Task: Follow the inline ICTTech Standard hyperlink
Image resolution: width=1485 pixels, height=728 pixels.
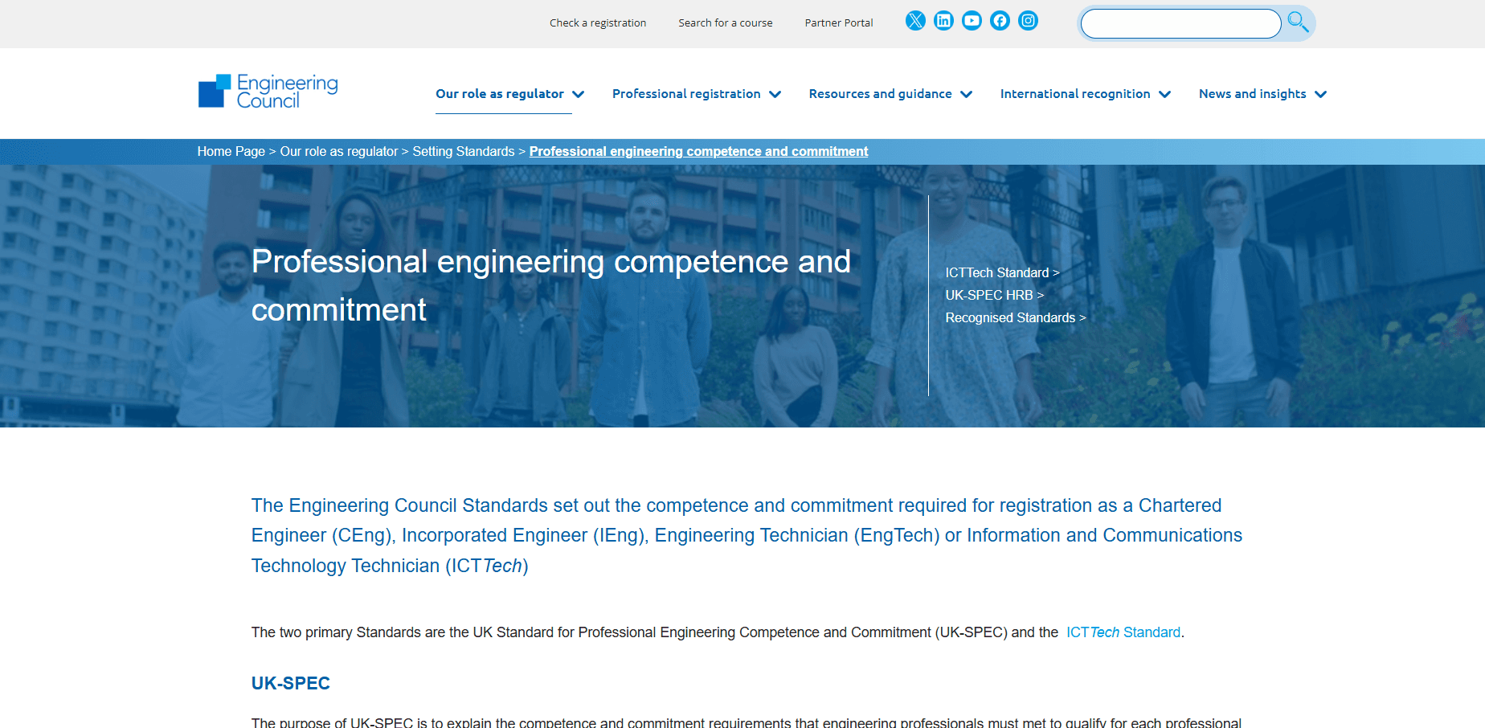Action: click(1123, 632)
